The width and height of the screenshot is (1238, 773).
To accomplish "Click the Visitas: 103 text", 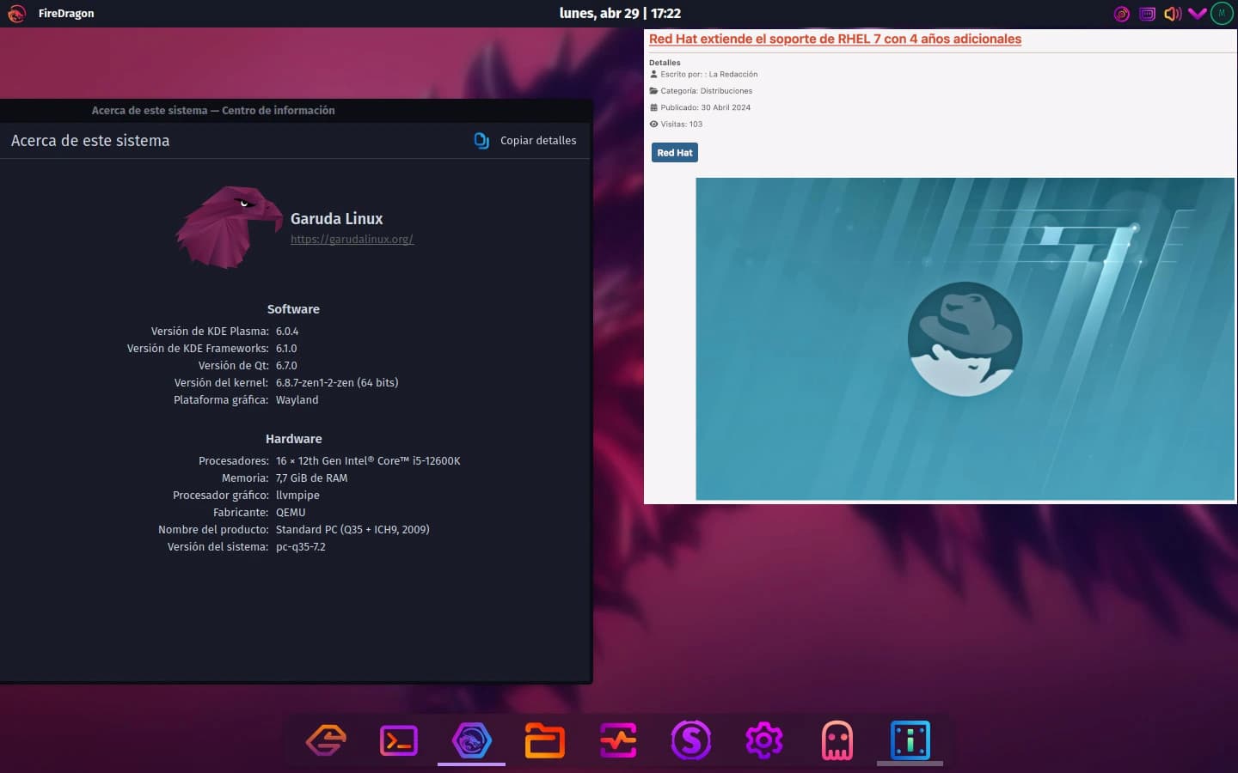I will coord(681,125).
